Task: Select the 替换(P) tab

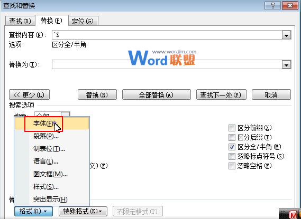Action: click(51, 21)
